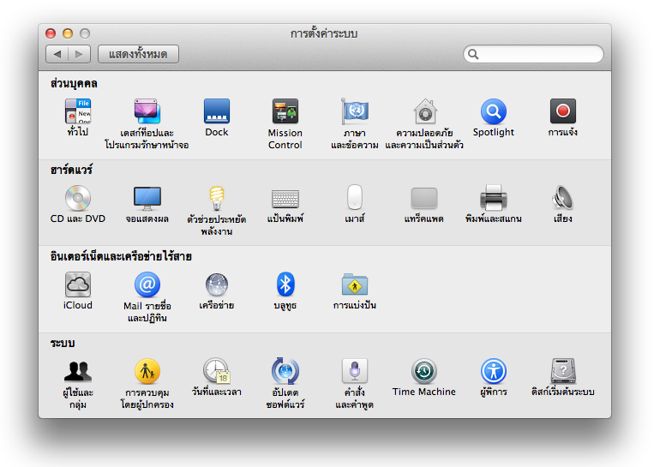Go forward with the right arrow button
The image size is (654, 467).
[x=79, y=54]
